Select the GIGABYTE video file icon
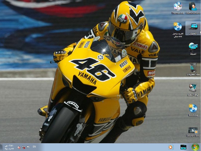 point(193,132)
